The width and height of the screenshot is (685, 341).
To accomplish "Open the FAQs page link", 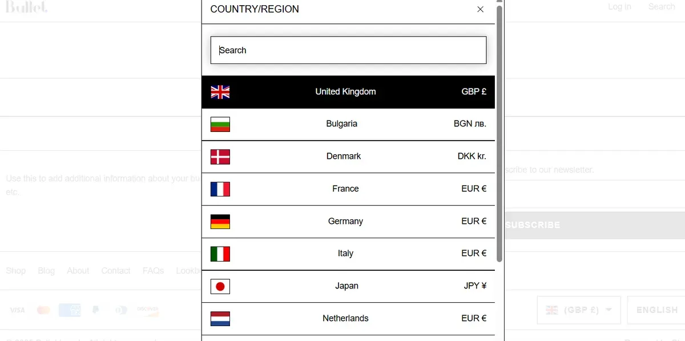I will (x=153, y=270).
